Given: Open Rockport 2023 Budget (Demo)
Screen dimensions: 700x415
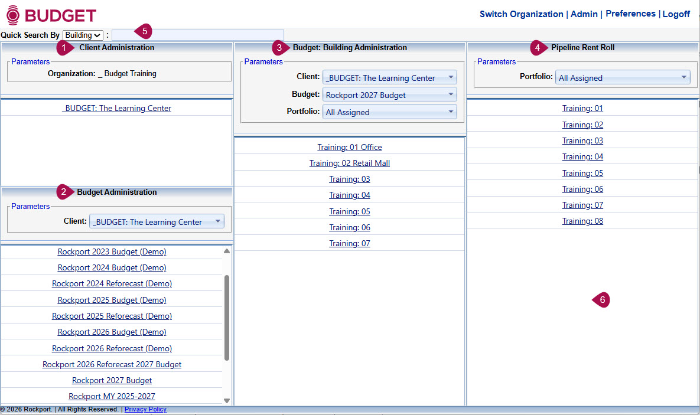Looking at the screenshot, I should [x=112, y=251].
